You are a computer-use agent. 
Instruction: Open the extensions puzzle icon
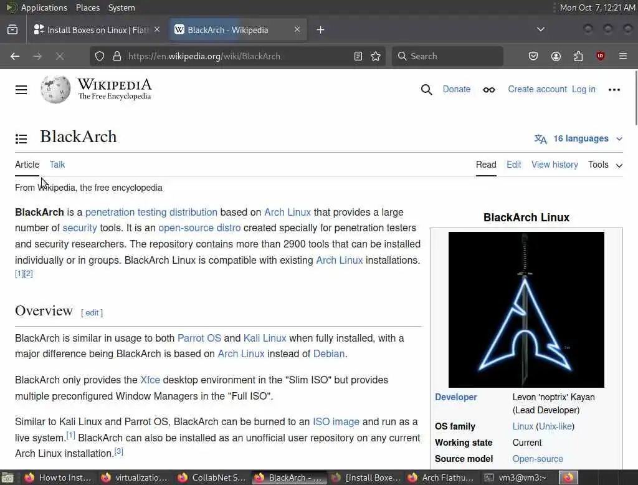(578, 56)
